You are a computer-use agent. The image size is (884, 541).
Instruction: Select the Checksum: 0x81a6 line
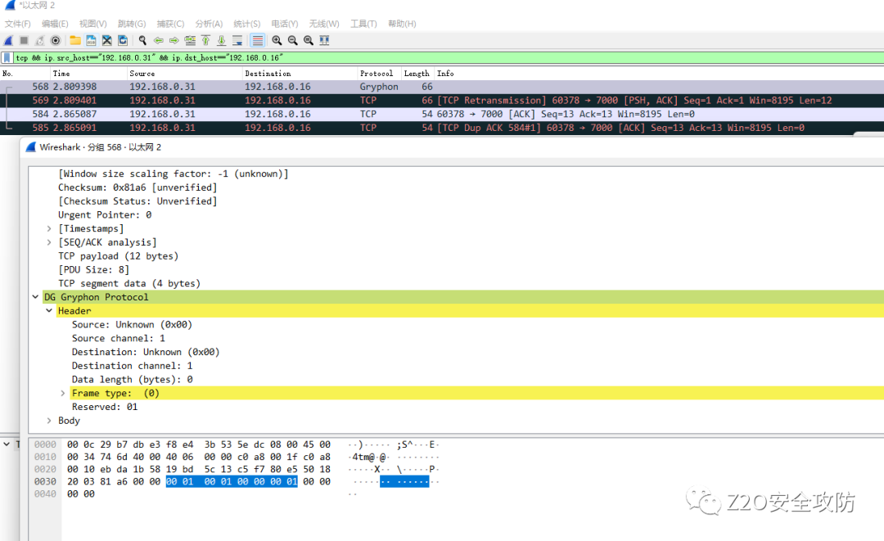[x=138, y=187]
